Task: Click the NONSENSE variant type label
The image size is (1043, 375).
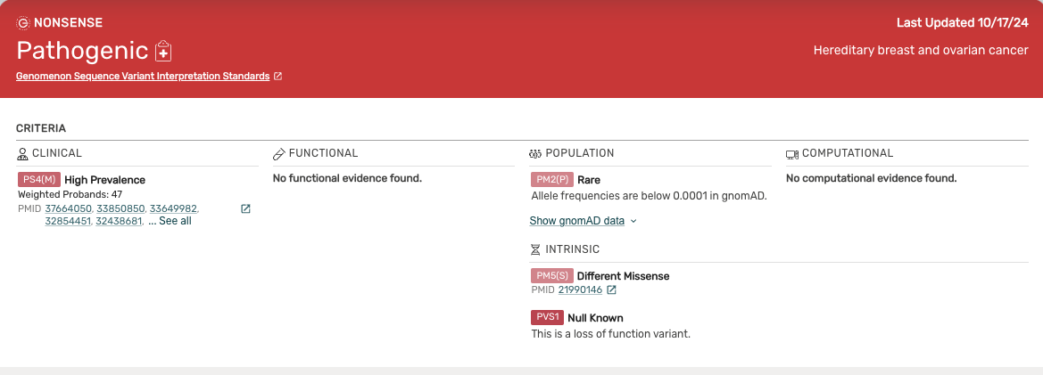Action: 68,23
